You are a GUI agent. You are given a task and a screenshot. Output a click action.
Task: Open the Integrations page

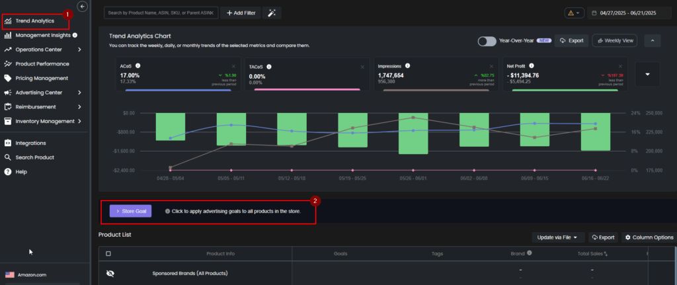point(30,143)
